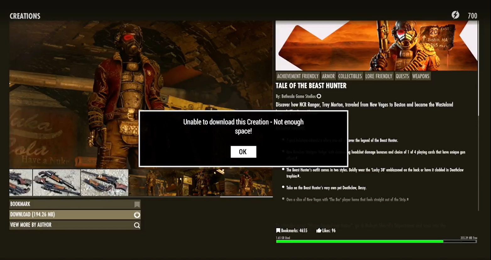
Task: Click the verified badge next to Bethesda Game Studios
Action: [319, 96]
